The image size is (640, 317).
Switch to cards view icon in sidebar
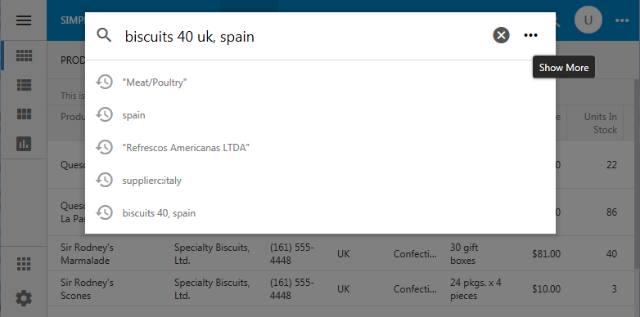tap(24, 114)
